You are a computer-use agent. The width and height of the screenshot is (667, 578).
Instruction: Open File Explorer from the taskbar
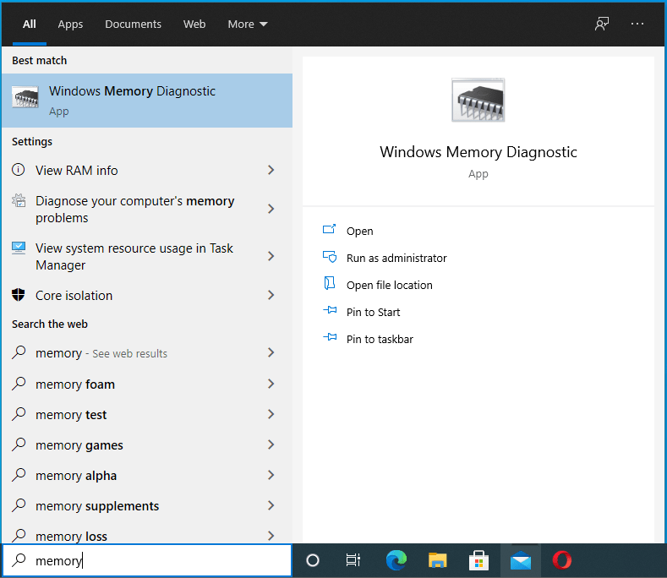coord(437,560)
